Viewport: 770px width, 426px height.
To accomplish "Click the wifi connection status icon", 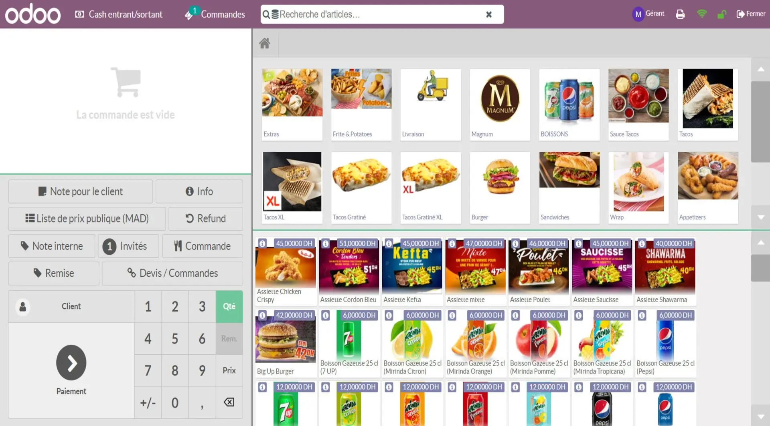I will click(701, 14).
